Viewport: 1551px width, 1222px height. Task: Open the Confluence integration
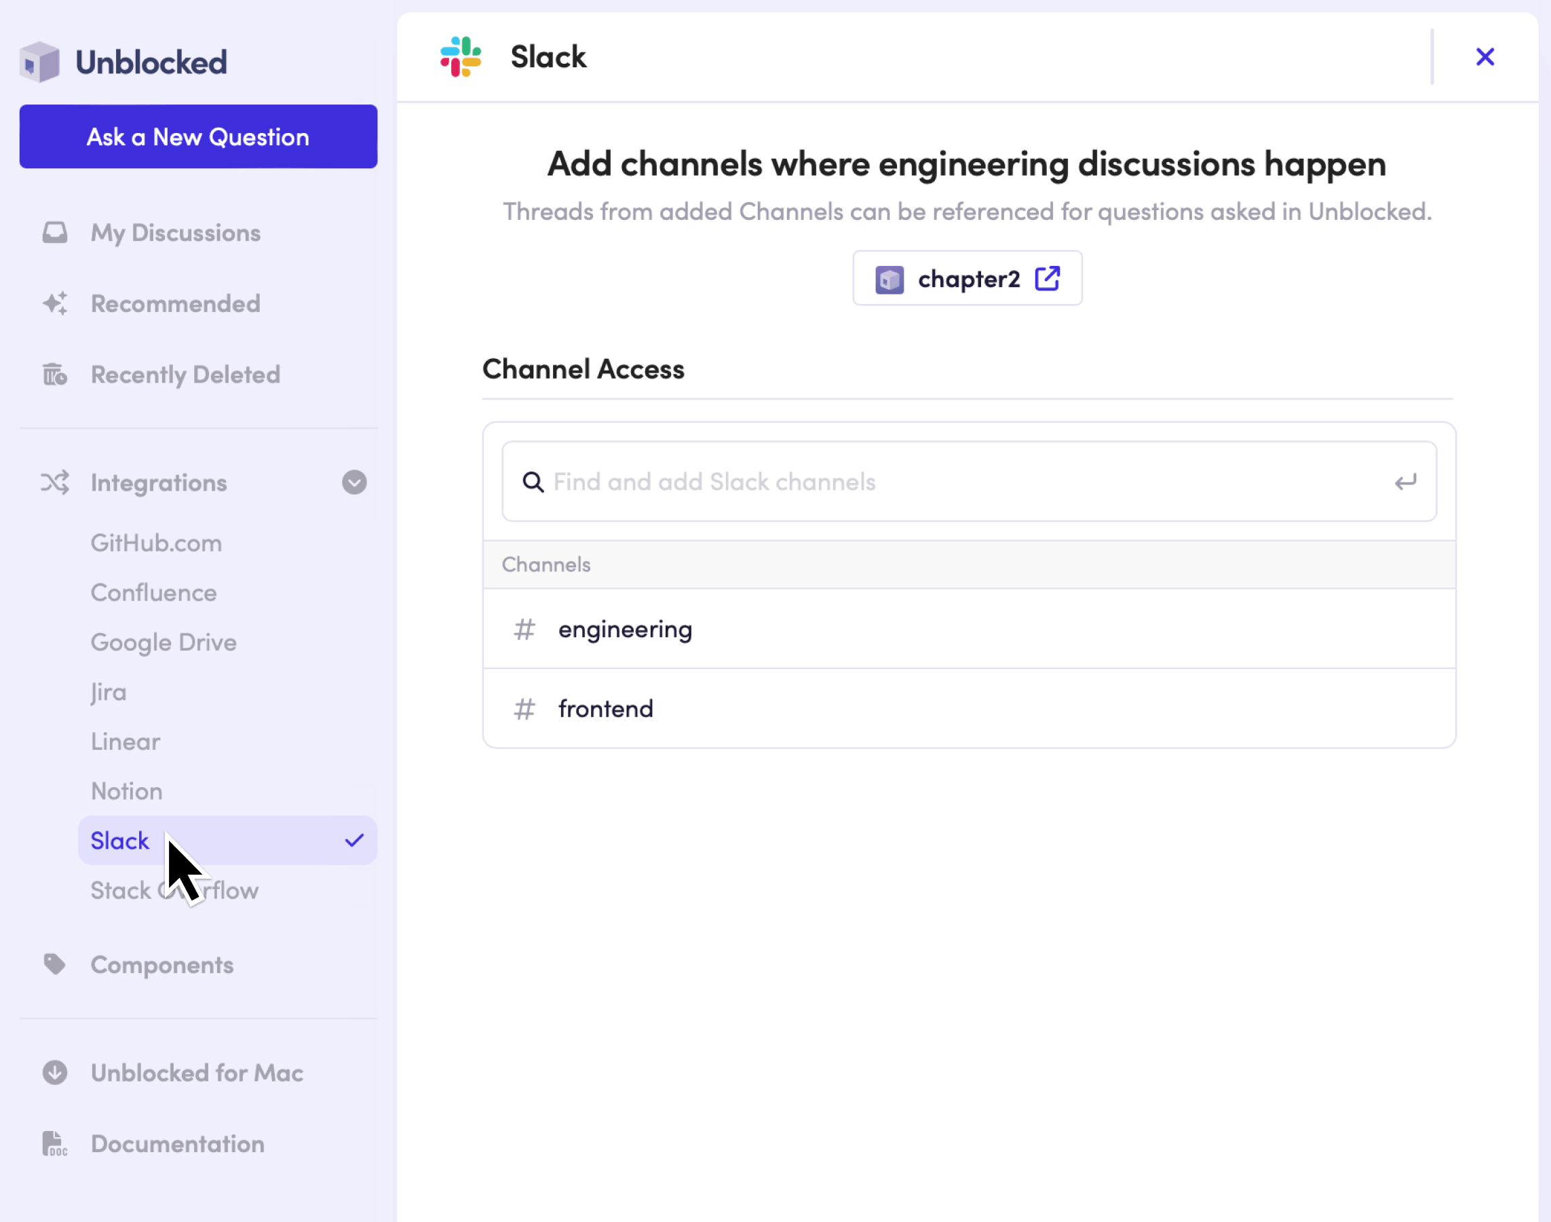[x=154, y=592]
